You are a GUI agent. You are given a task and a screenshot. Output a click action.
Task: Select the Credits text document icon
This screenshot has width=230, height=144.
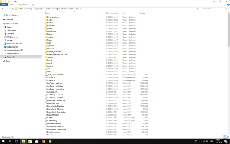point(46,118)
